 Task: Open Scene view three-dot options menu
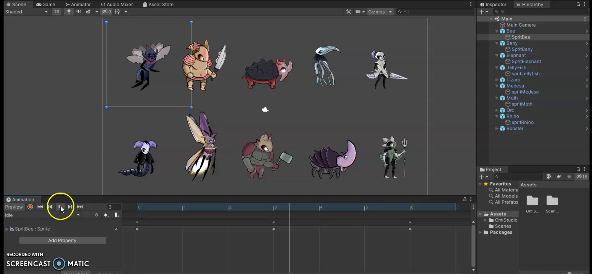471,4
